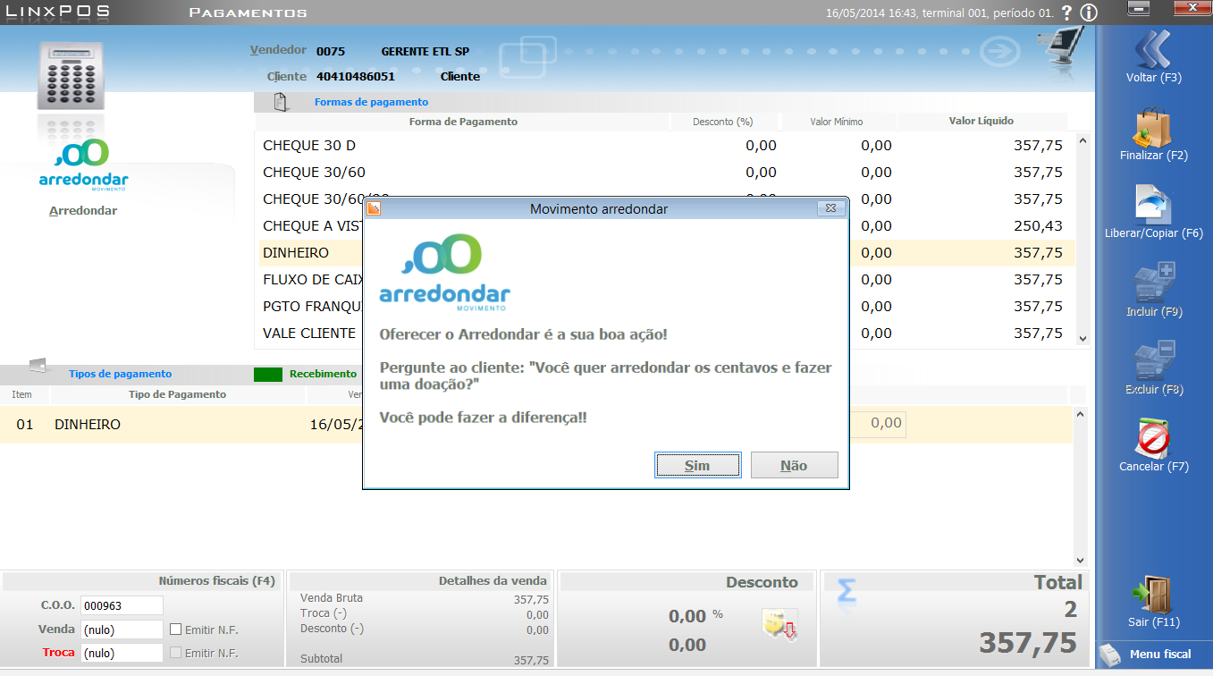Toggle Emitir N.F. checkbox for Venda
1213x676 pixels.
[x=176, y=630]
